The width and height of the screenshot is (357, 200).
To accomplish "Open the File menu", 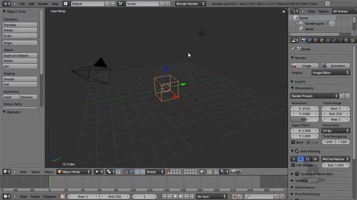I will [22, 4].
